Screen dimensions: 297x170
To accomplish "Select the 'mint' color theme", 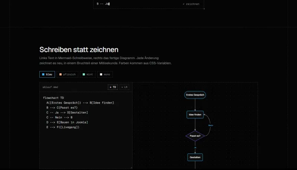I will point(88,74).
